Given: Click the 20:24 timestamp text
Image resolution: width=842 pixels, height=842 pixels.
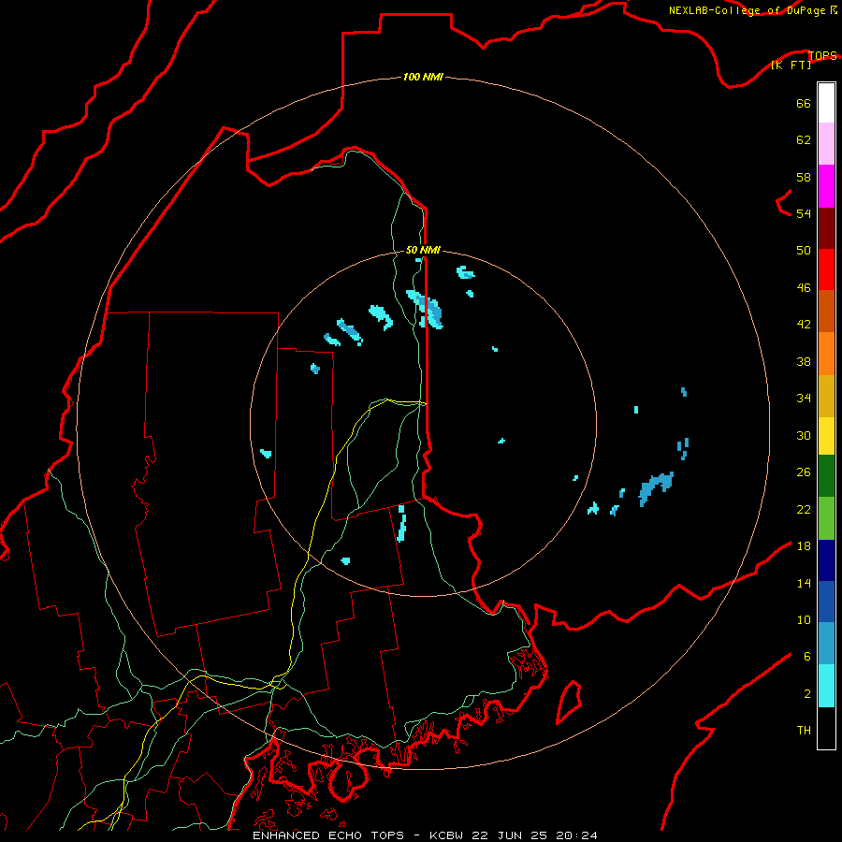Looking at the screenshot, I should (575, 835).
